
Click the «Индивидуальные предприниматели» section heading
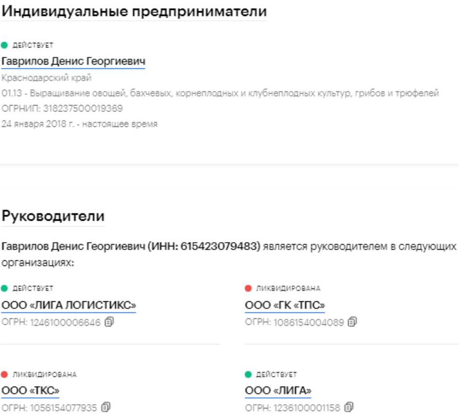pos(134,12)
